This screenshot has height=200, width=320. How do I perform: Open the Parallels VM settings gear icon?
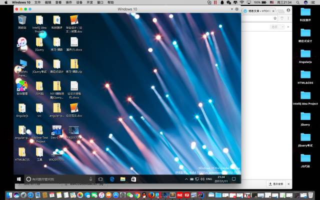coord(237,9)
